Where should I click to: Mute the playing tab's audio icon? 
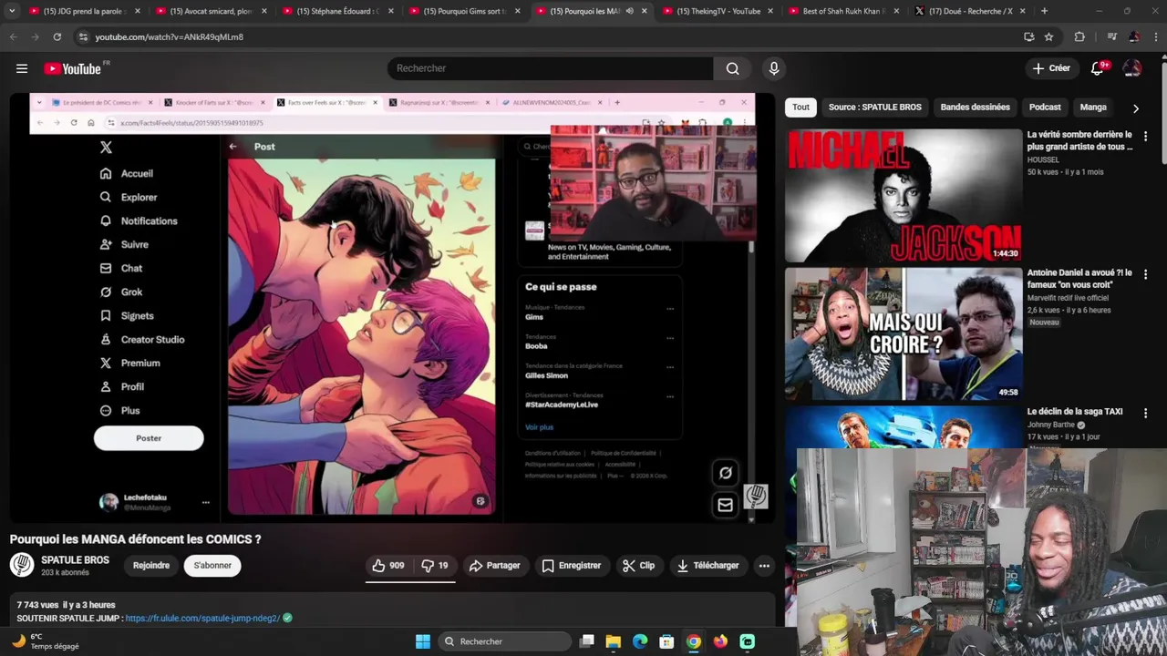pyautogui.click(x=629, y=11)
